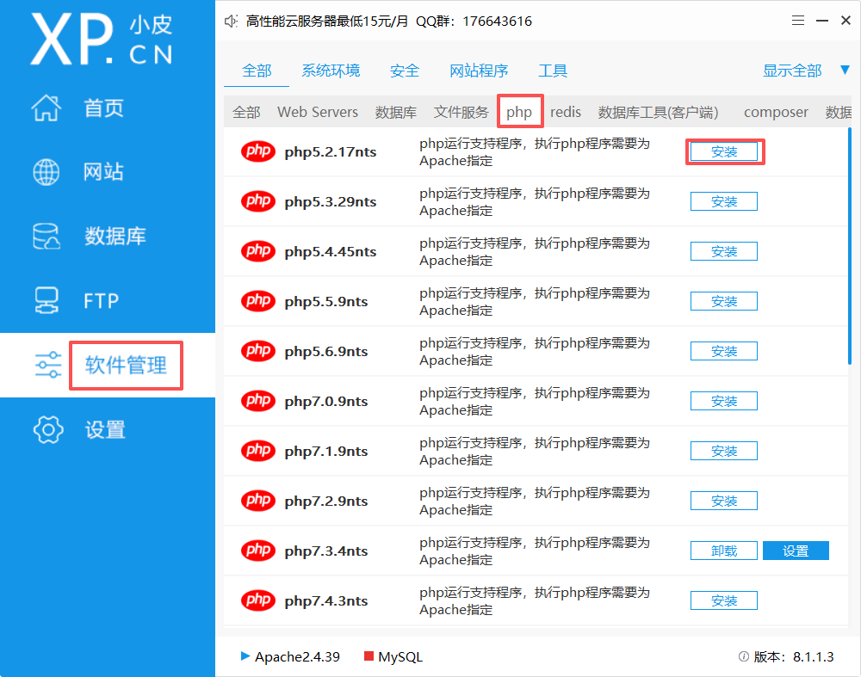861x677 pixels.
Task: Install php7.2.9nts
Action: [x=724, y=501]
